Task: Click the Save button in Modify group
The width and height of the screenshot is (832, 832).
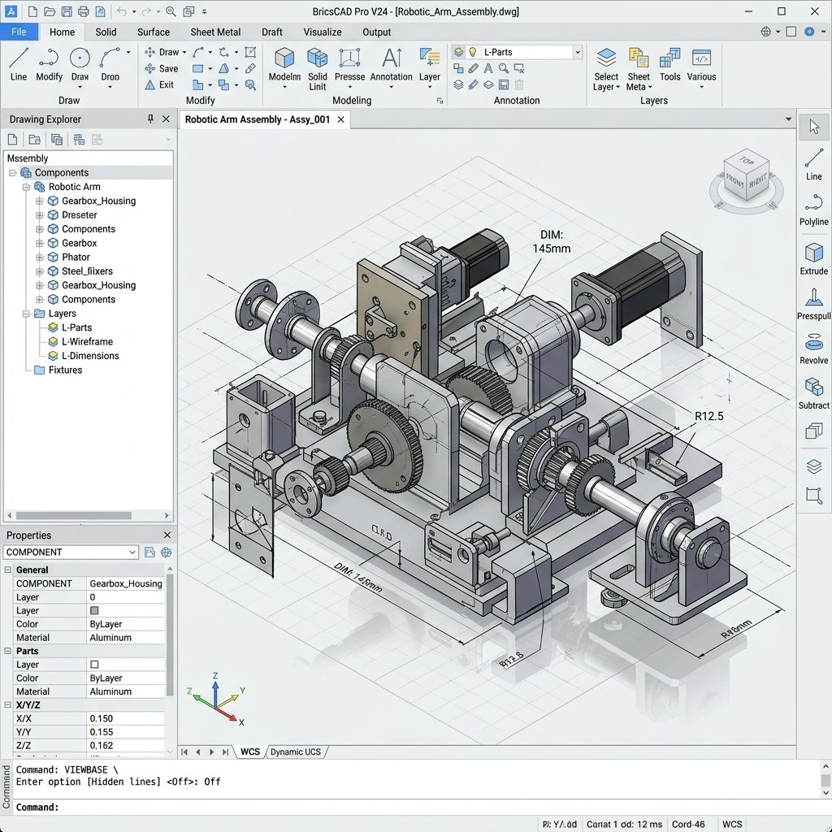Action: point(162,68)
